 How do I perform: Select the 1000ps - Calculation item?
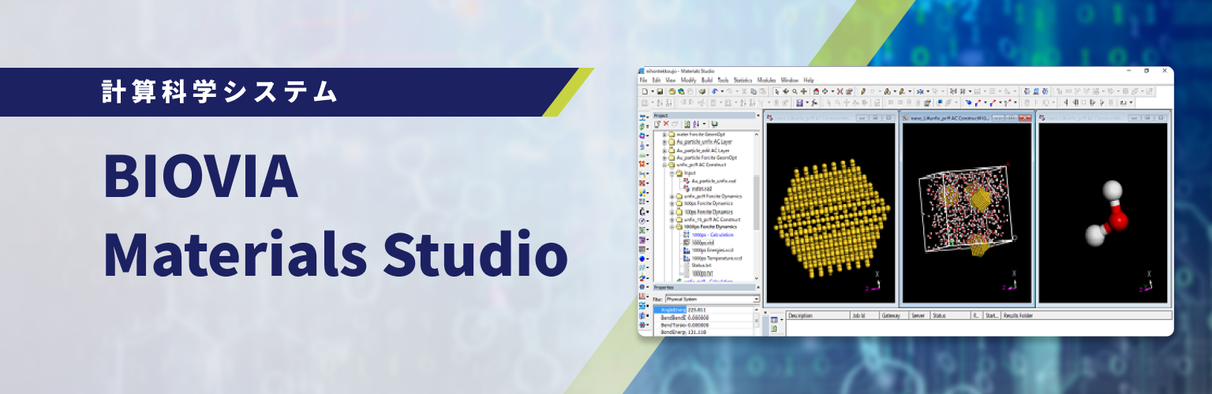click(x=713, y=235)
